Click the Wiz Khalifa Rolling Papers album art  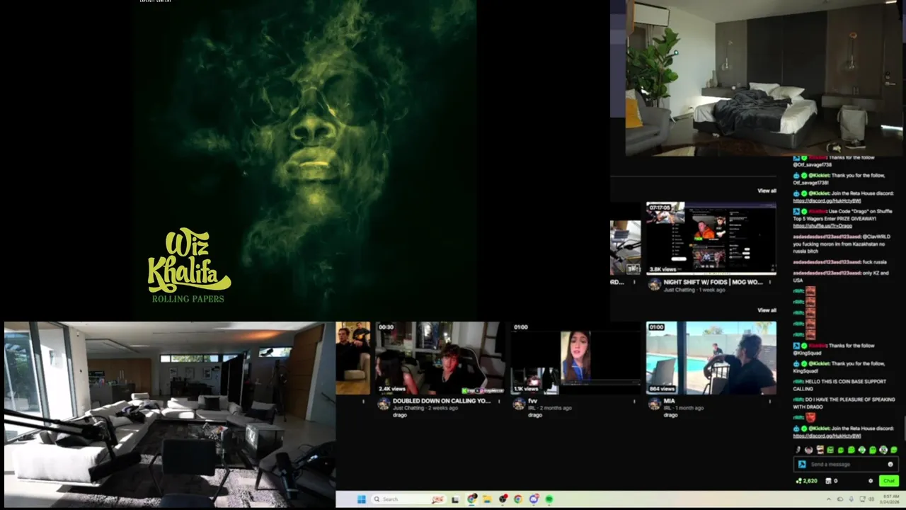click(x=304, y=159)
